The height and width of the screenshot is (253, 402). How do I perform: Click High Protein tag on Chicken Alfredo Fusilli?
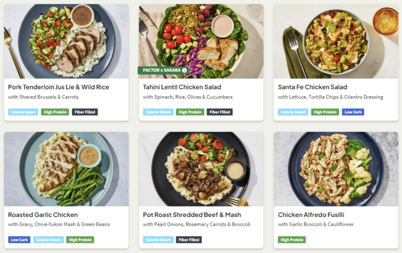click(292, 239)
